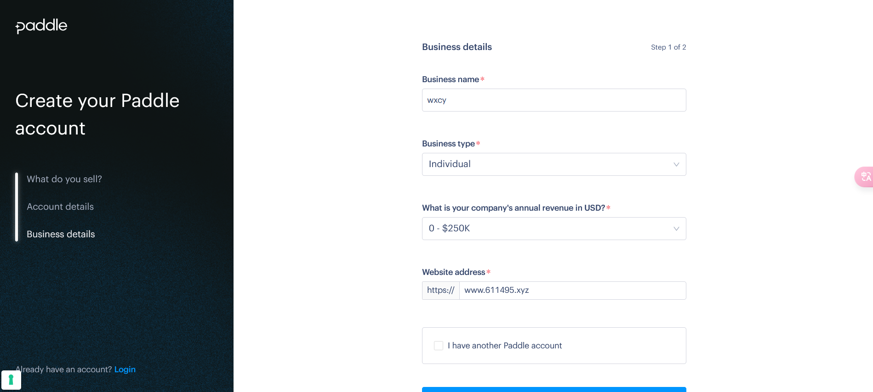Open the Business type dropdown showing Individual
Screen dimensions: 873x392
(554, 164)
